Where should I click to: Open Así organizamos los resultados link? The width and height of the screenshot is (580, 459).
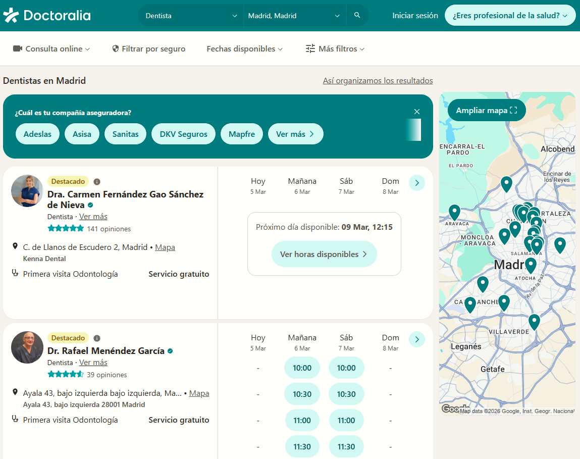click(x=378, y=80)
